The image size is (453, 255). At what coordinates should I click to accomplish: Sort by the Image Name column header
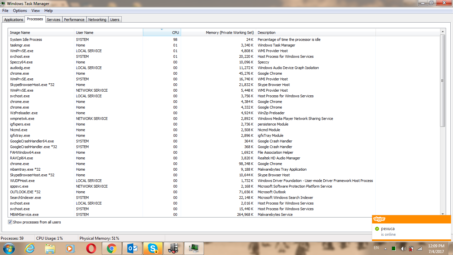click(41, 33)
